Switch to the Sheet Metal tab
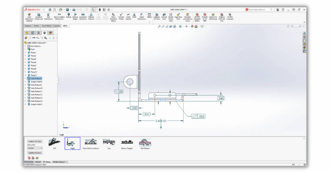Viewport: 330px width, 173px height. click(x=46, y=26)
